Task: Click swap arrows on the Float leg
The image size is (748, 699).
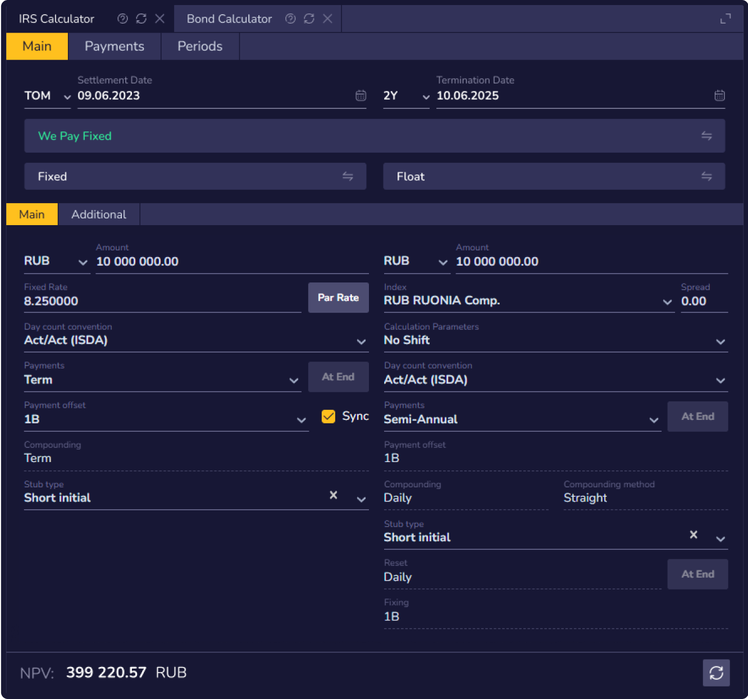Action: click(x=706, y=177)
